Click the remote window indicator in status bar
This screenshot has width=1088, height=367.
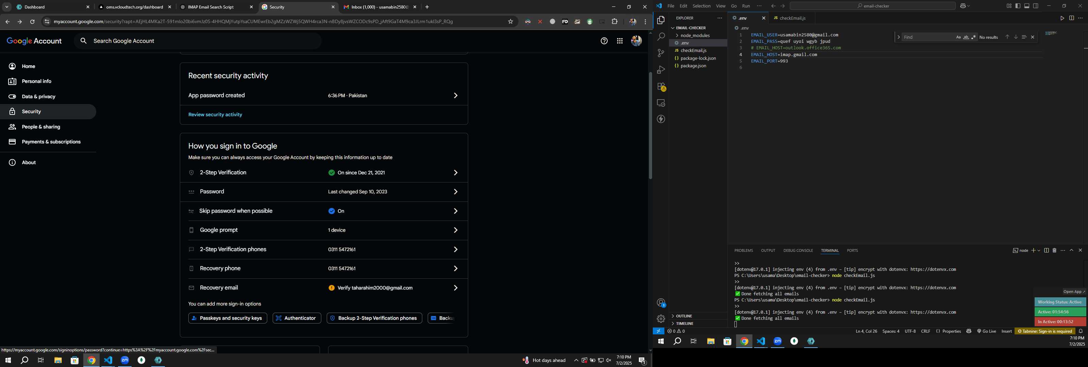click(x=658, y=332)
